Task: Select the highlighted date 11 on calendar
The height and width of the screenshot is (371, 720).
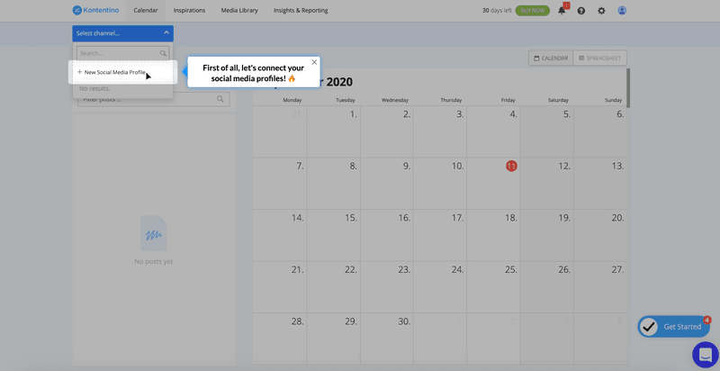Action: coord(511,167)
